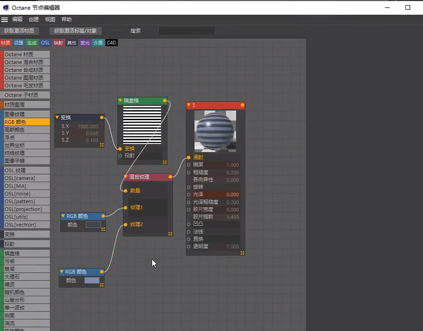Switch to the C4D category tab
Screen dimensions: 423x331
111,43
